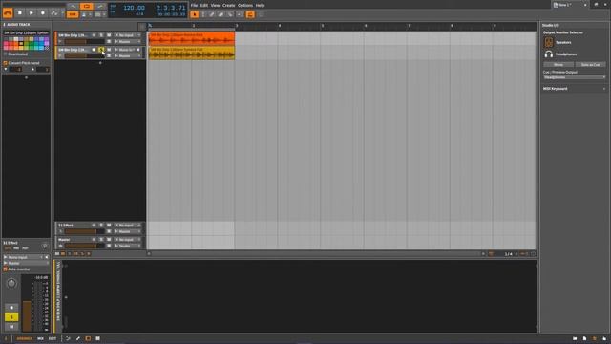This screenshot has height=344, width=611.
Task: Open the S1 Effect track's No input dropdown
Action: (x=127, y=226)
